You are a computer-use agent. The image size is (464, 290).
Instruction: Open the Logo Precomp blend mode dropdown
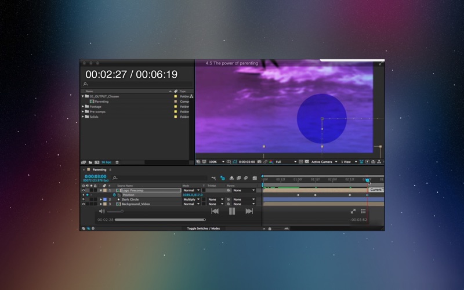tap(191, 190)
